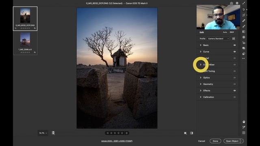Expand the Basic panel
Screen dimensions: 260x146
pos(201,45)
